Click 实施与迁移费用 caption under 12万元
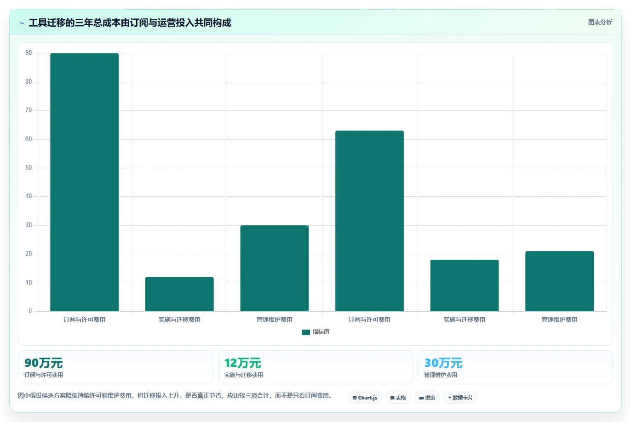Screen dimensions: 631x422 tap(244, 375)
